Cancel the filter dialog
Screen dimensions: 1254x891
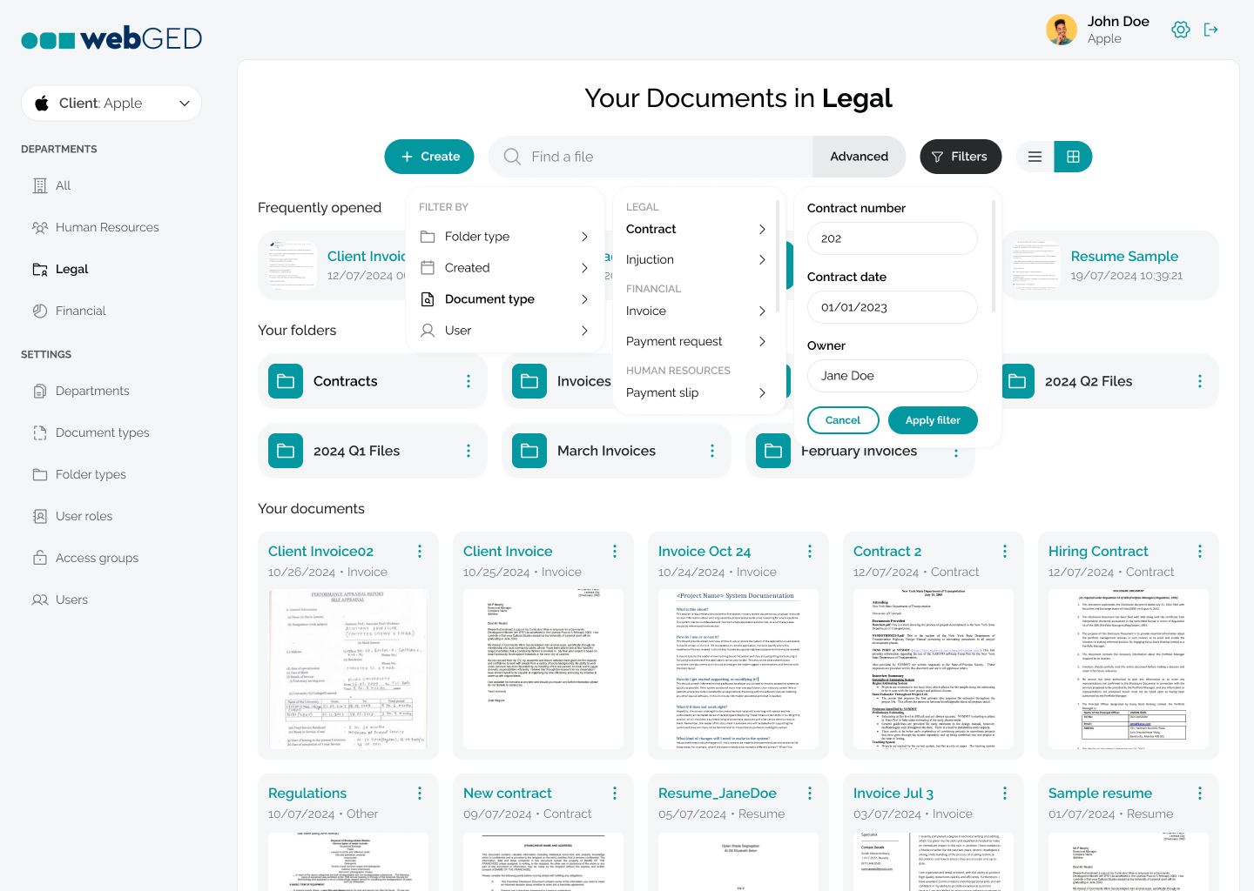[843, 420]
